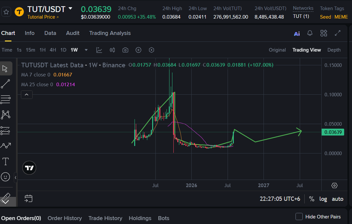Select the arrow cursor tool

point(6,69)
